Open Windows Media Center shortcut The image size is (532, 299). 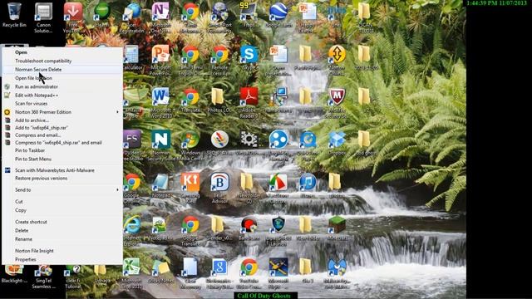pos(190,145)
